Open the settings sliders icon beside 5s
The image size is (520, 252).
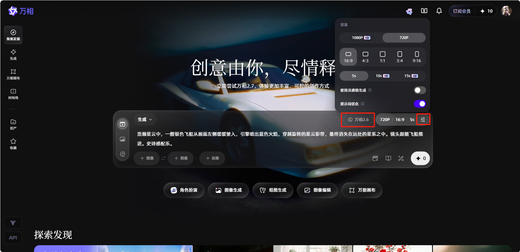point(423,120)
